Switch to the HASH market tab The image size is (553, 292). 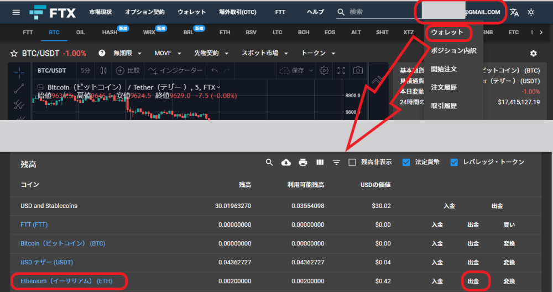(x=109, y=33)
